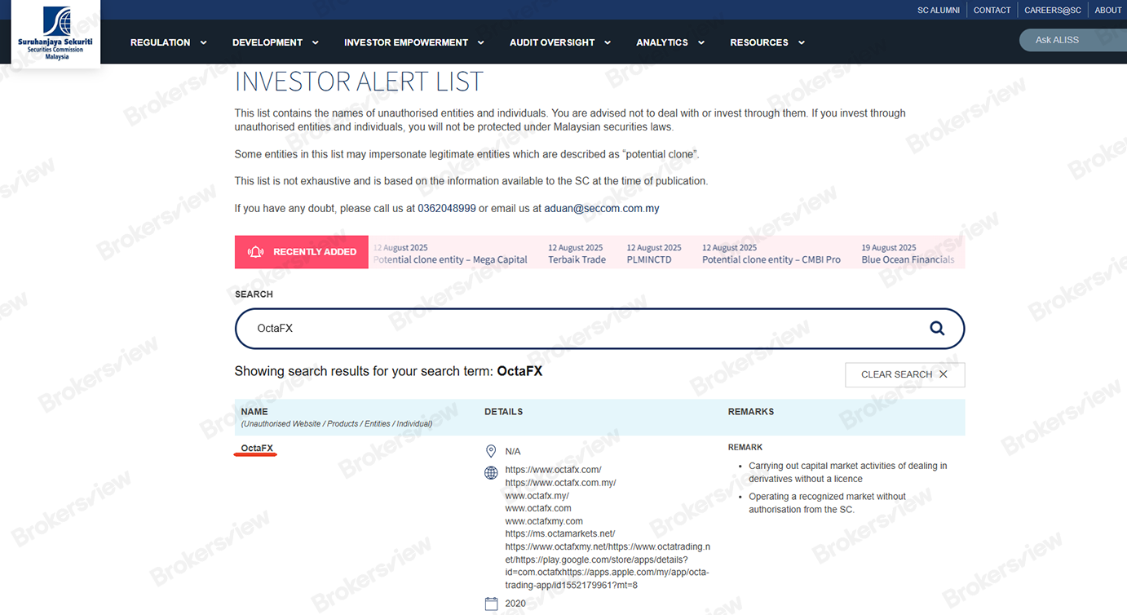The width and height of the screenshot is (1127, 615).
Task: Expand the Audit Oversight chevron
Action: coord(607,42)
